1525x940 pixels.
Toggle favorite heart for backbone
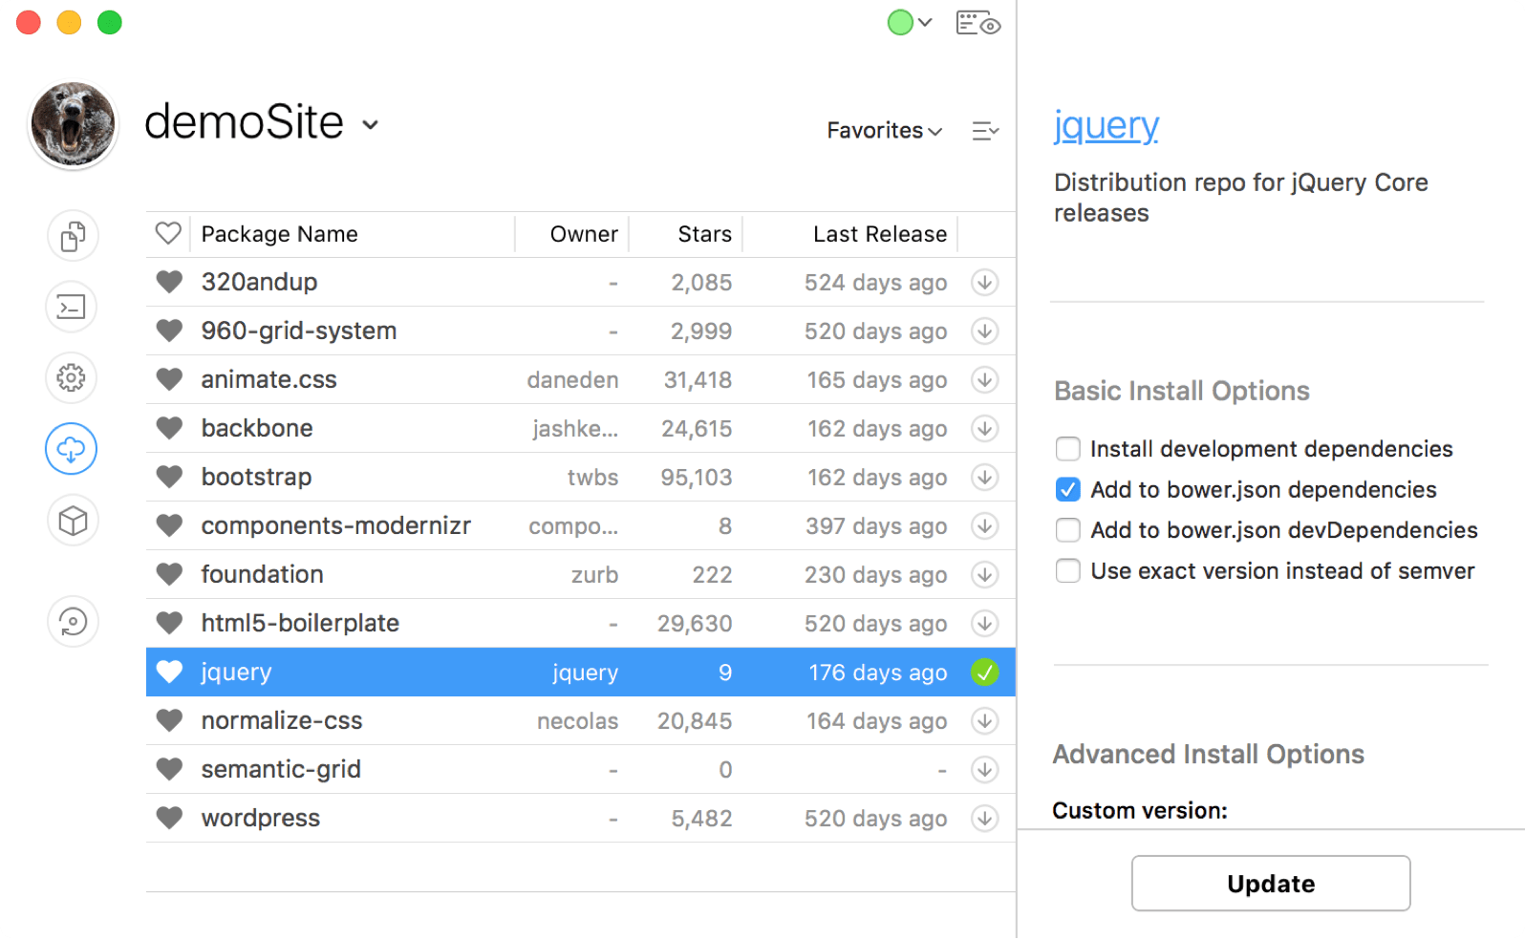[x=169, y=428]
